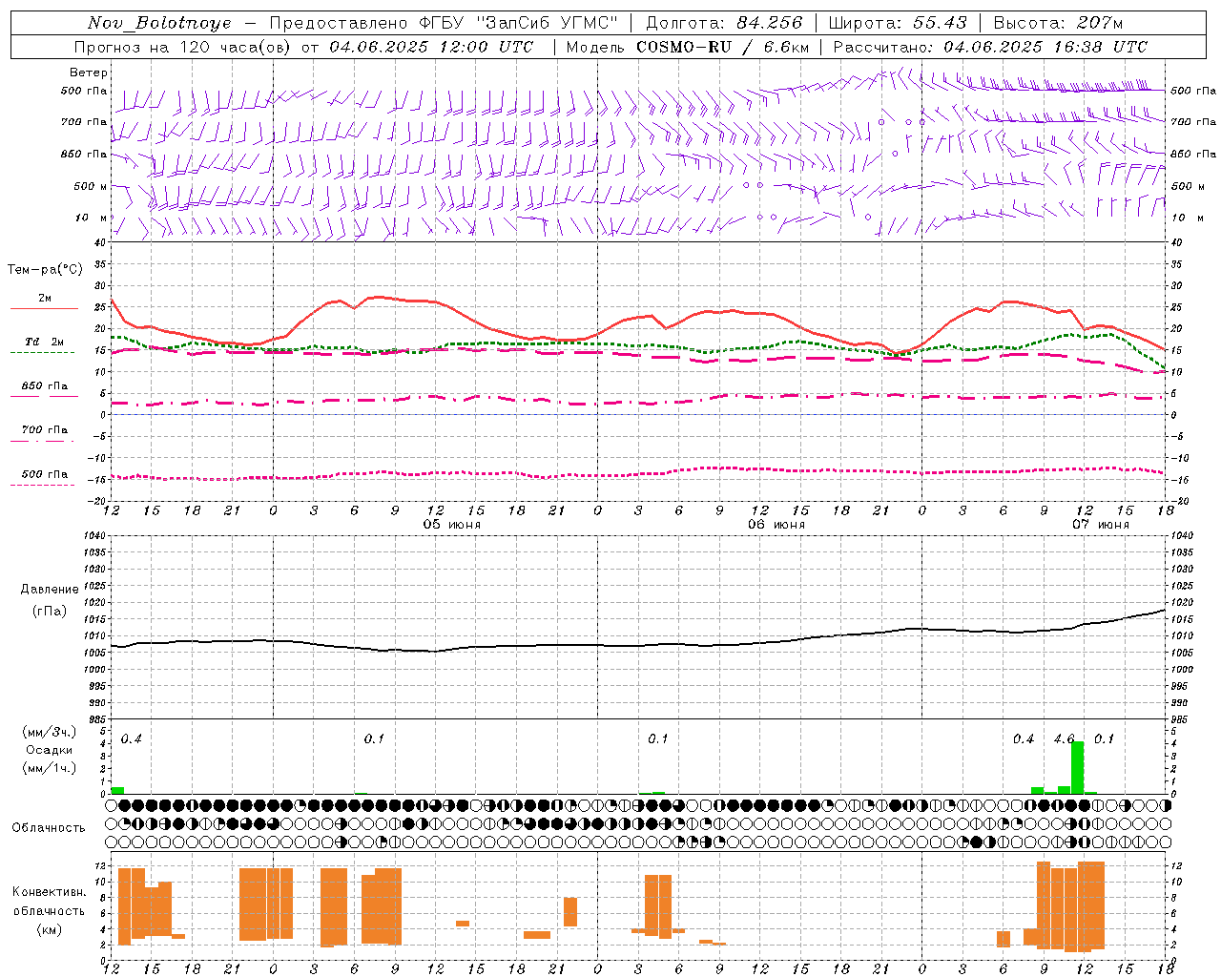Click the latitude value Широта: 55.43
Image resolution: width=1221 pixels, height=977 pixels.
point(898,23)
